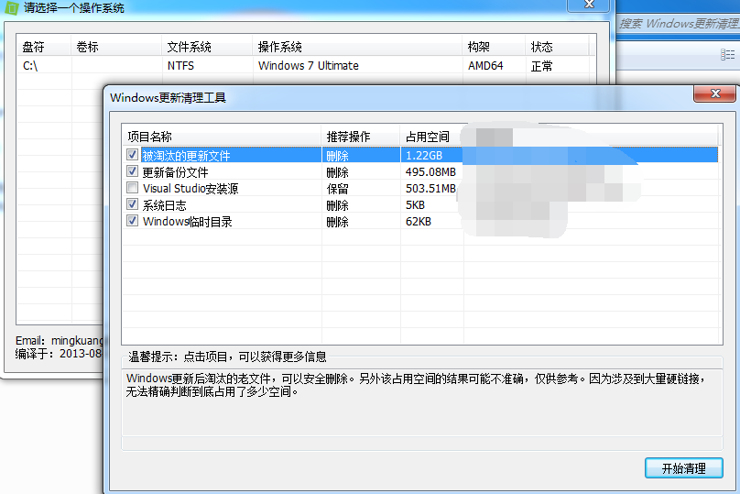
Task: Open the view options icon in Explorer
Action: (x=727, y=55)
